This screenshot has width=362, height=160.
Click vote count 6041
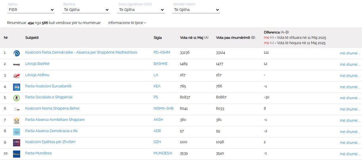[x=184, y=108]
